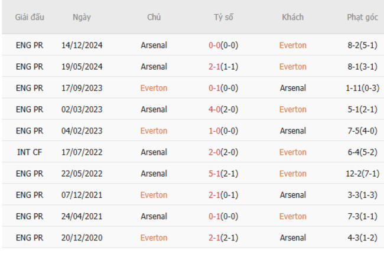The width and height of the screenshot is (384, 254).
Task: Open the 2-0 score on 17/07/2022
Action: coord(216,152)
